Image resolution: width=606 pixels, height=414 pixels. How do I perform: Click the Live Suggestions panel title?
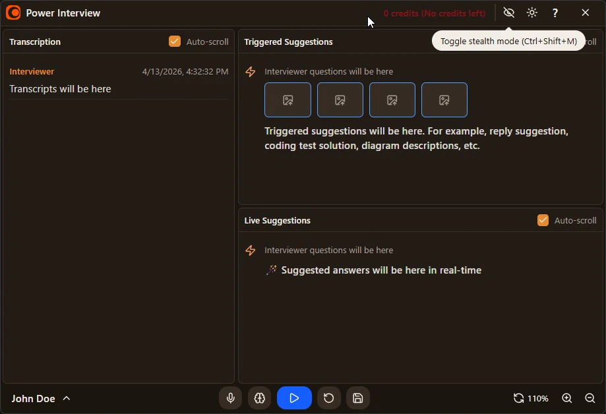coord(277,220)
